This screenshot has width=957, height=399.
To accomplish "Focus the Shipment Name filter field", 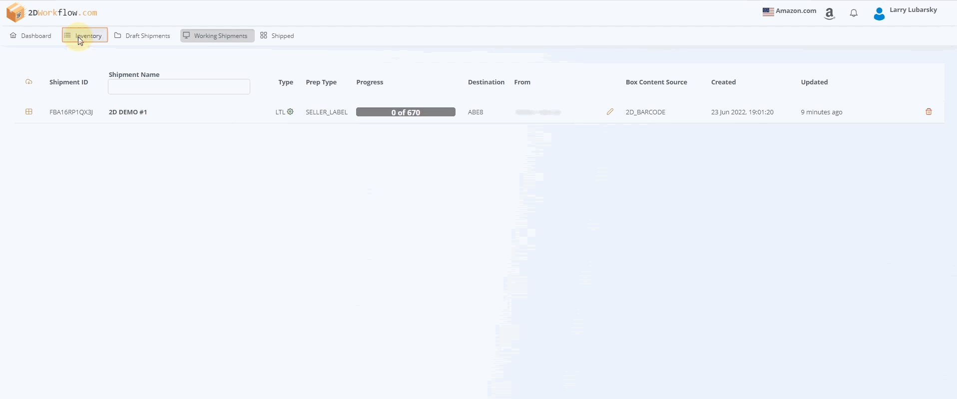I will tap(179, 87).
